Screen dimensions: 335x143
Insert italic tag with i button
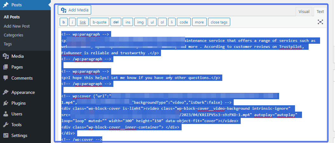72,22
